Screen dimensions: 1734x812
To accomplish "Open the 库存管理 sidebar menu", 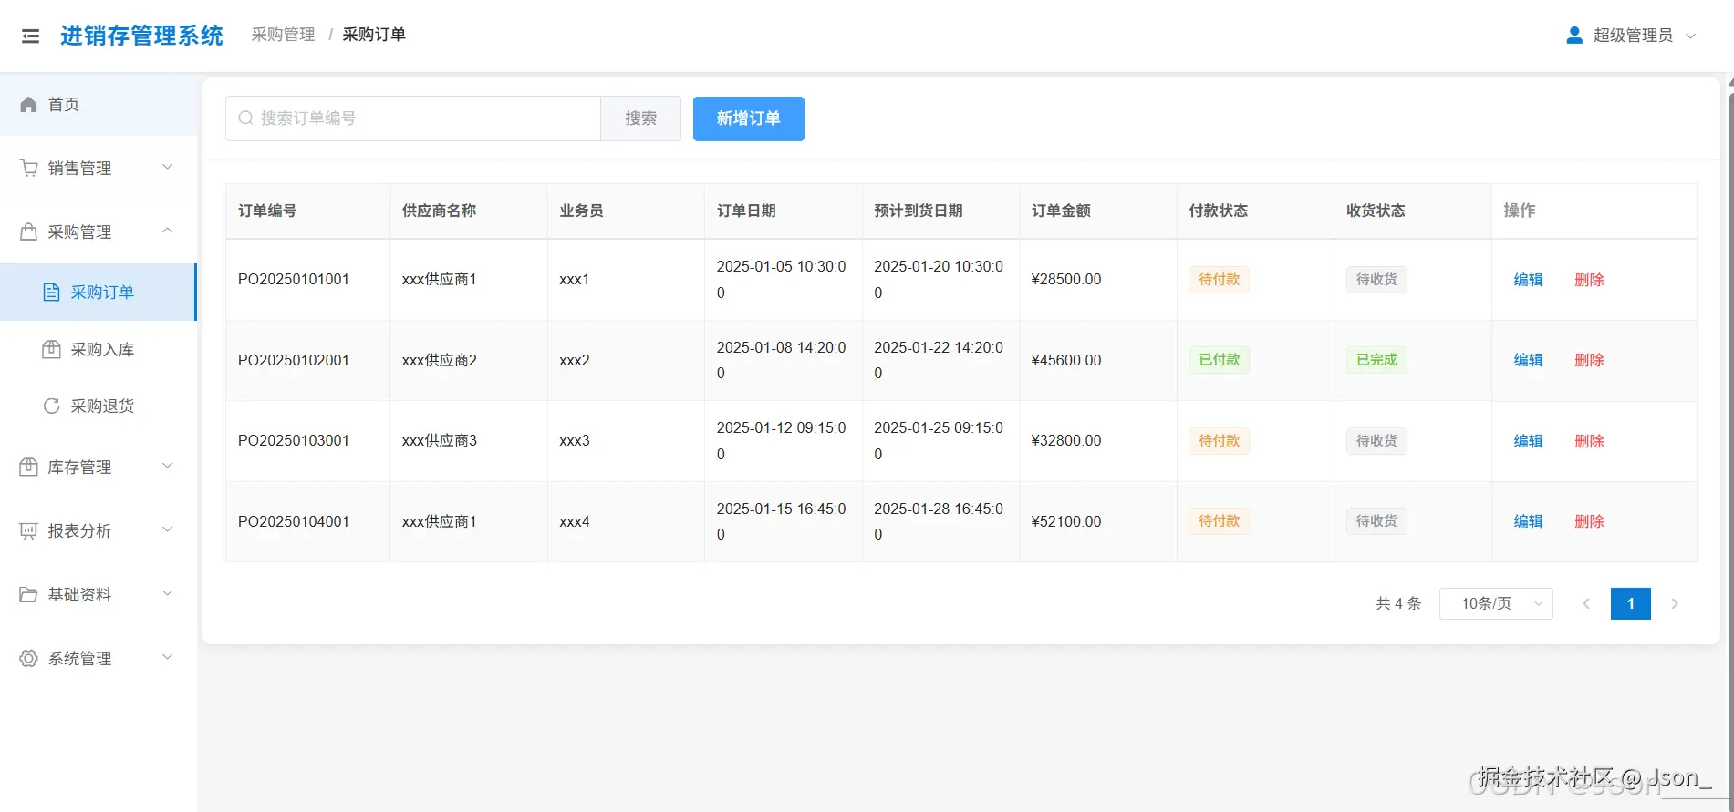I will pyautogui.click(x=99, y=467).
